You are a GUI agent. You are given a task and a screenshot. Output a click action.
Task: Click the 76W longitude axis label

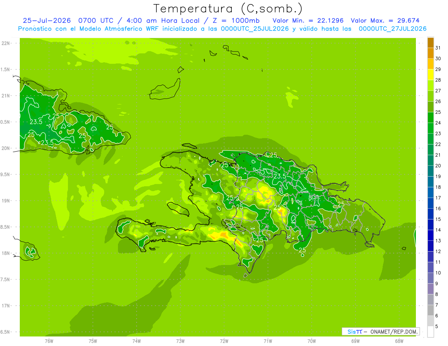[49, 341]
